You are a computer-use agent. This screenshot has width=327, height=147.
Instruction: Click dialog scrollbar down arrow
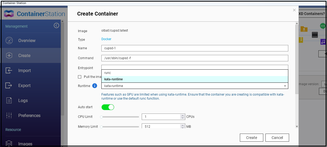297,127
